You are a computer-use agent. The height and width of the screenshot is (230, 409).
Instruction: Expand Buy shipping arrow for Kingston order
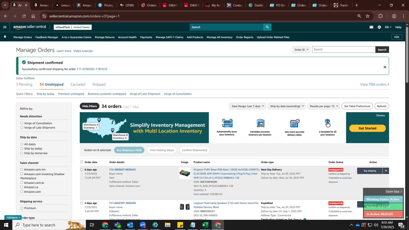point(386,171)
